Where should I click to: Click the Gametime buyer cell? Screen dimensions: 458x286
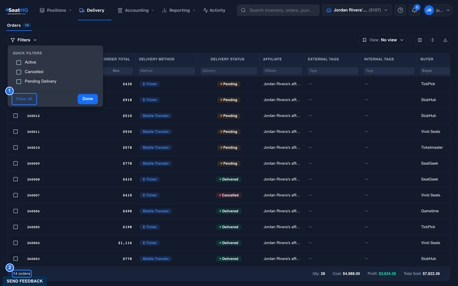point(430,211)
